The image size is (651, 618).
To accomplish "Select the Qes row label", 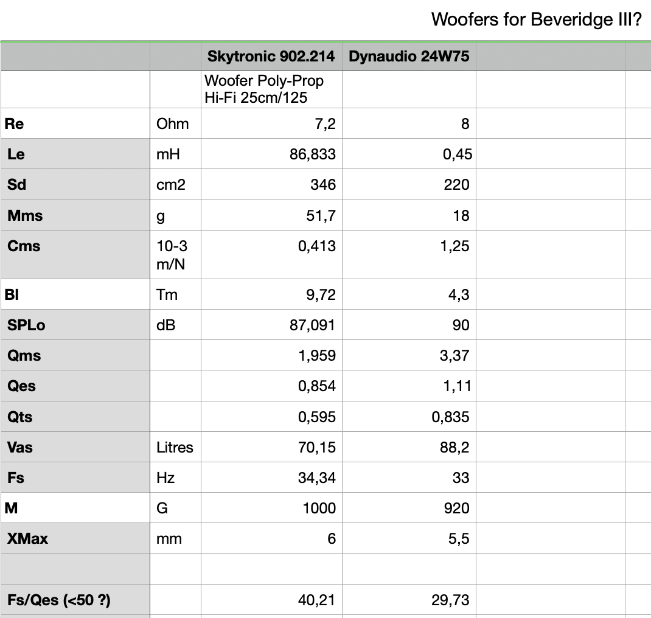I will (75, 386).
